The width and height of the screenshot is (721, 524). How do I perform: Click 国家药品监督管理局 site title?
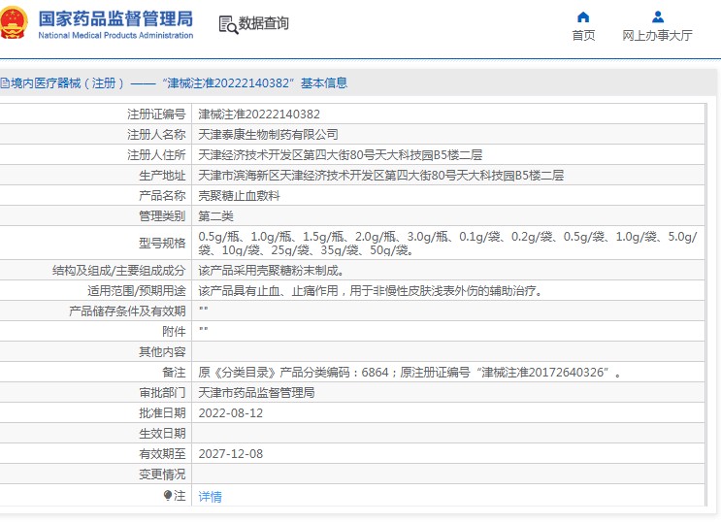point(115,18)
